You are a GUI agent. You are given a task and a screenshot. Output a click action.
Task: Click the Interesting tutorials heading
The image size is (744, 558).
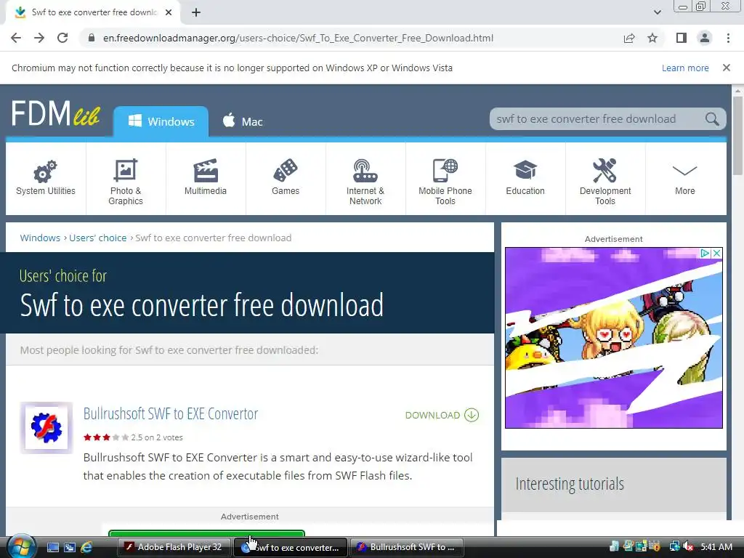click(x=570, y=484)
